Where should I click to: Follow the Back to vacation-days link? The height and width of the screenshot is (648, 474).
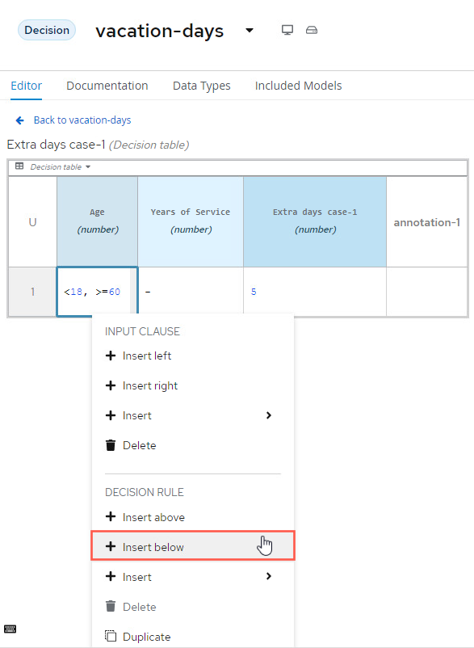(82, 120)
